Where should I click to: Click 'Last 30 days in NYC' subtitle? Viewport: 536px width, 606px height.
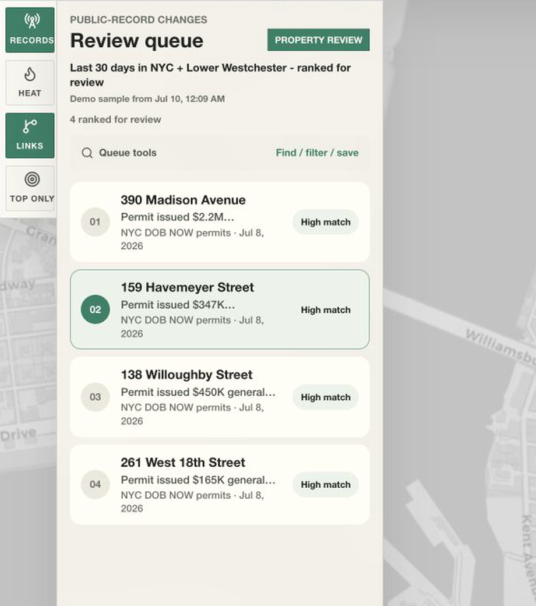point(210,75)
